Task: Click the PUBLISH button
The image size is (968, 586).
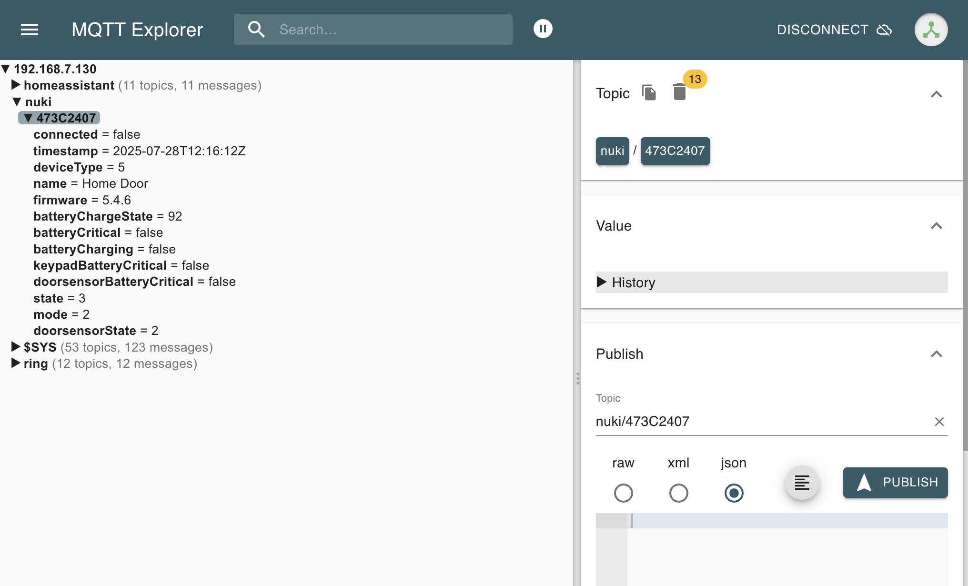Action: click(895, 482)
